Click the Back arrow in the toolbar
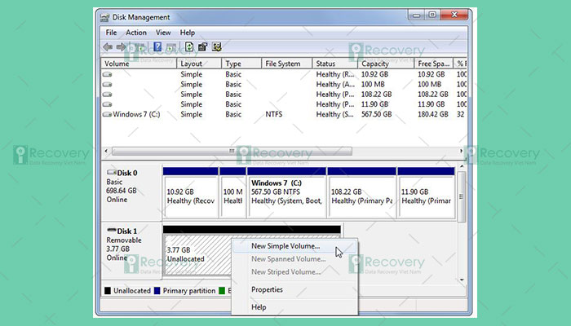This screenshot has height=326, width=571. [x=108, y=47]
